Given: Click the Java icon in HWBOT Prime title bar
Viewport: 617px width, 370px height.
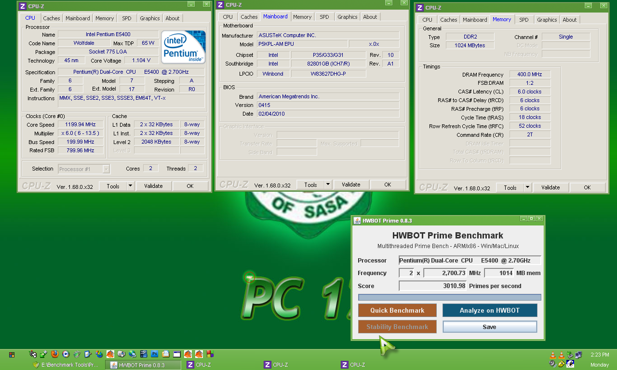Looking at the screenshot, I should (357, 221).
